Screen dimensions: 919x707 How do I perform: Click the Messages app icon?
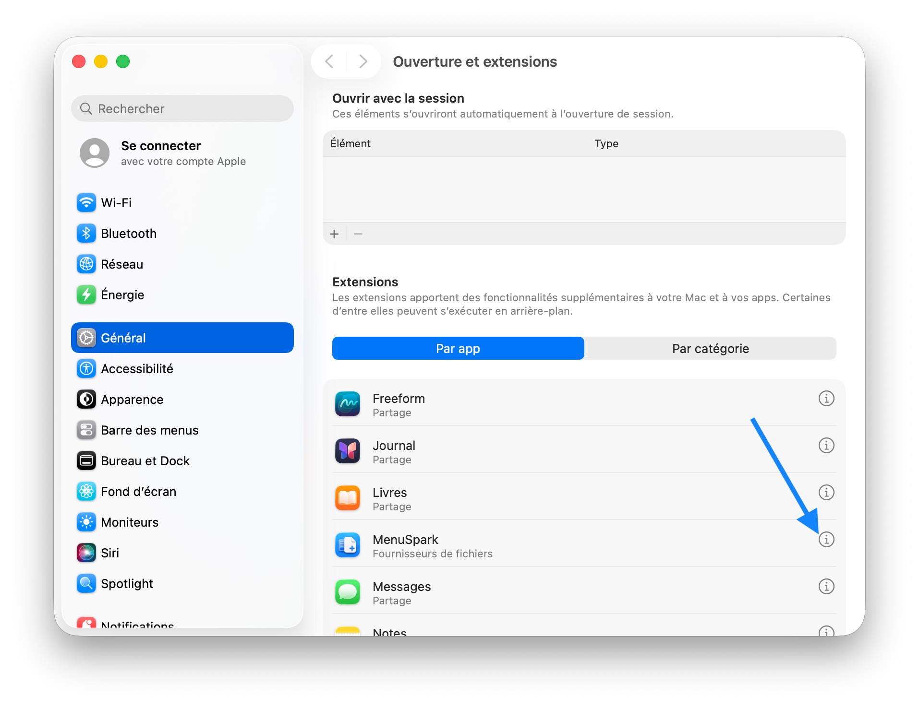348,592
